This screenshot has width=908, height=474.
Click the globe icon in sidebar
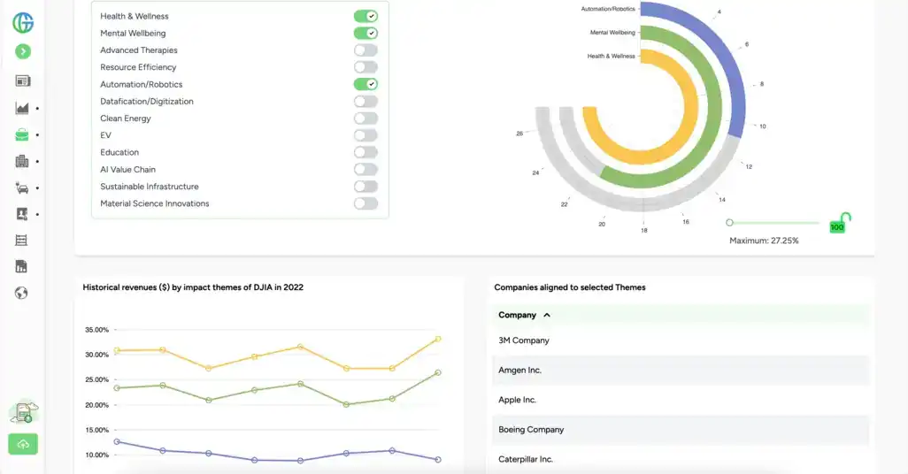click(22, 293)
